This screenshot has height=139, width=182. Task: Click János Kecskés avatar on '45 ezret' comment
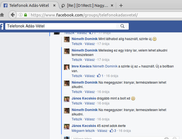pyautogui.click(x=67, y=127)
